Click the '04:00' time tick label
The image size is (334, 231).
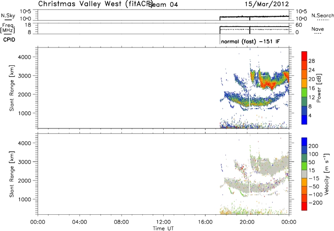pos(79,222)
